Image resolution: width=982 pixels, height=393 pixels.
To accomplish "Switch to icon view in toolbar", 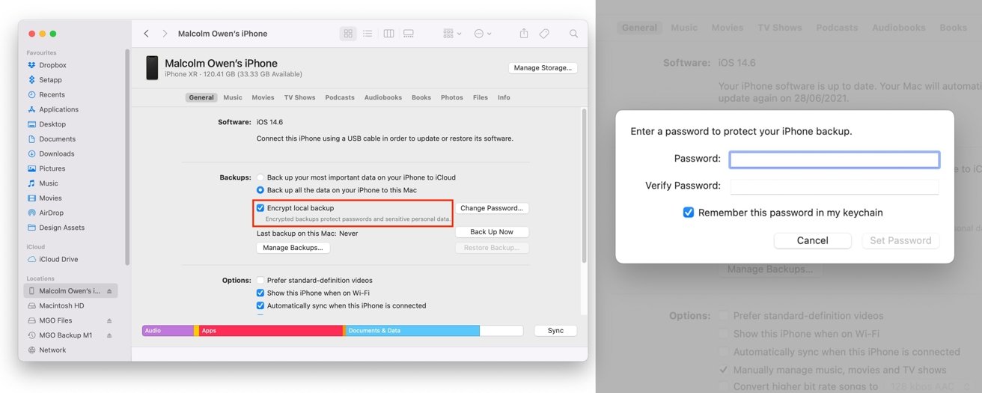I will click(348, 34).
